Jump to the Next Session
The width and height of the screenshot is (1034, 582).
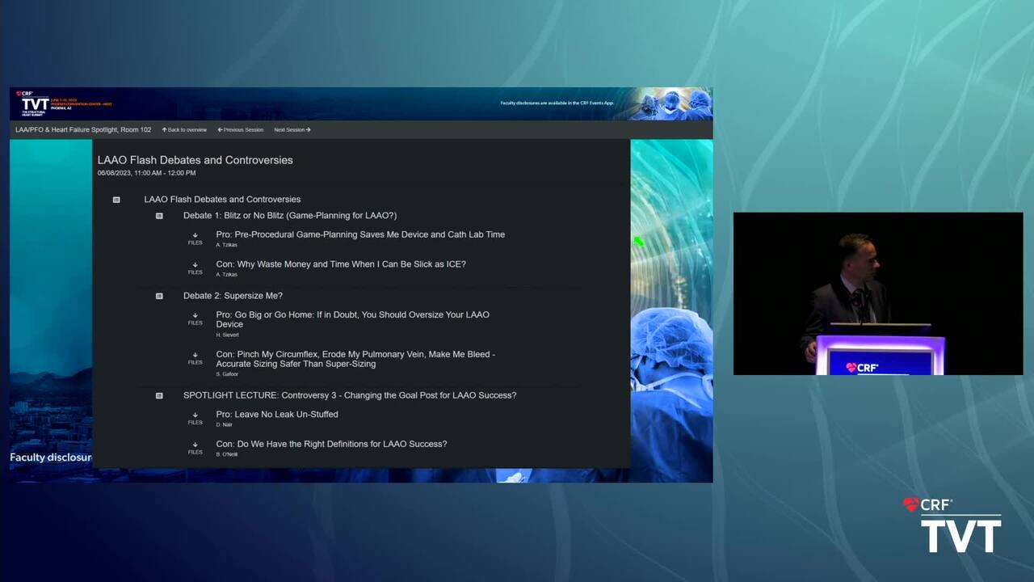[292, 129]
